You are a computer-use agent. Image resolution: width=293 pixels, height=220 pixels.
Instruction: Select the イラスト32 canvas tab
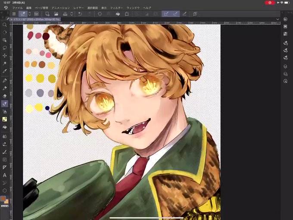35,19
